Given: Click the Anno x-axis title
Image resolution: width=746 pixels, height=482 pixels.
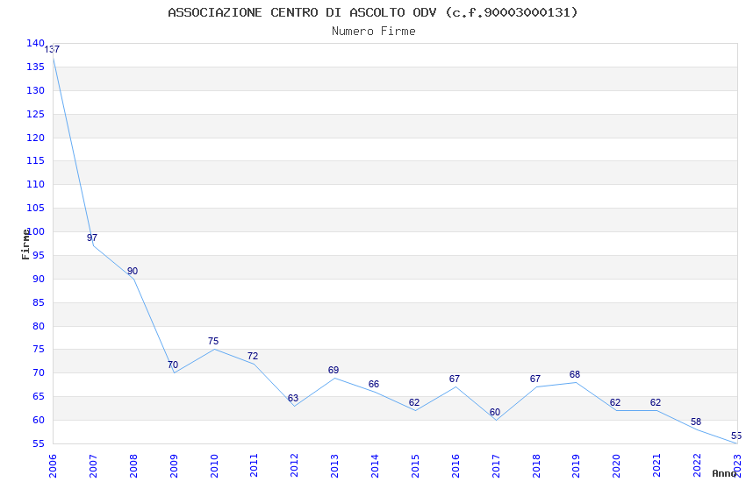Looking at the screenshot, I should [724, 473].
